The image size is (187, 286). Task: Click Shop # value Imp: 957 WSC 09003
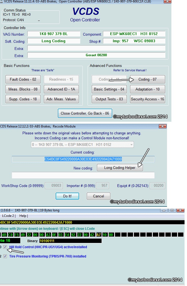pyautogui.click(x=134, y=41)
